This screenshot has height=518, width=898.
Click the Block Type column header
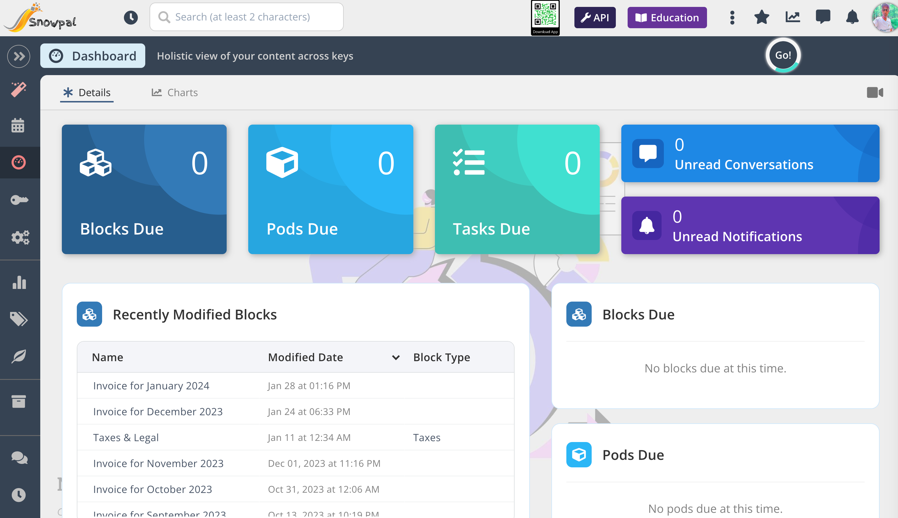(x=442, y=357)
